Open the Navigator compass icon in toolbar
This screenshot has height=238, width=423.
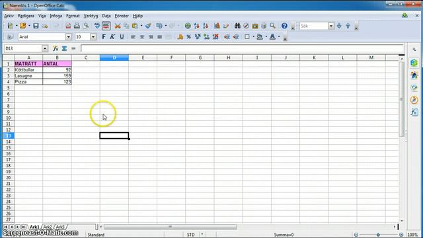(x=246, y=26)
